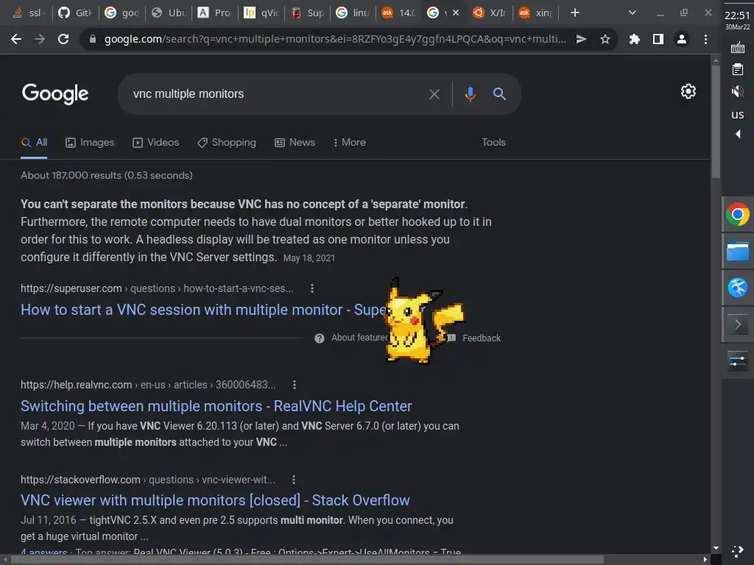The image size is (754, 565).
Task: Open the new tab plus button
Action: (574, 13)
